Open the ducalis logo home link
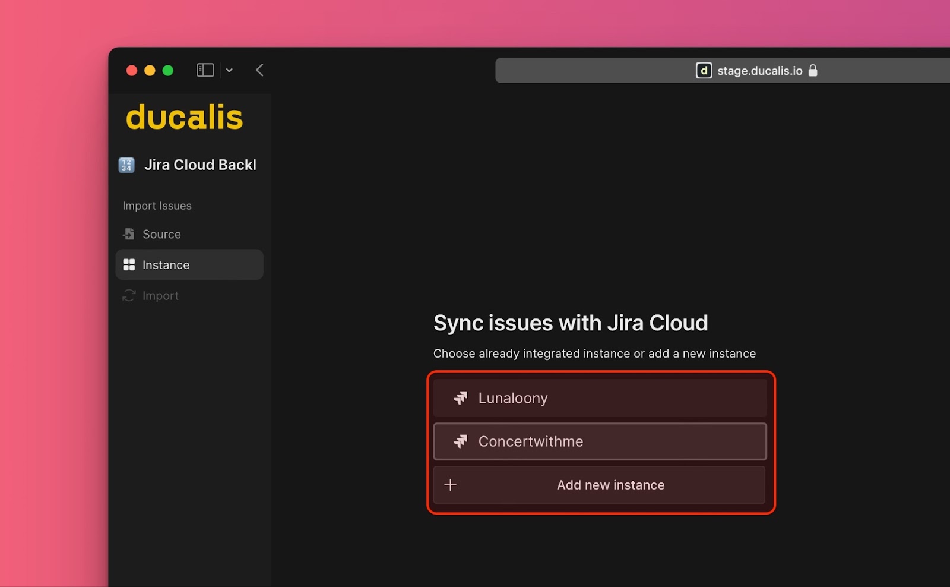The image size is (950, 587). (x=184, y=117)
